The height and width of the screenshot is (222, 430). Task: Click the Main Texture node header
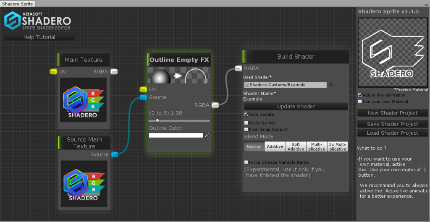coord(84,60)
